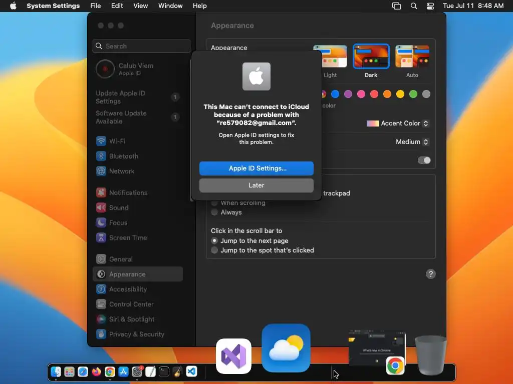513x384 pixels.
Task: Pick the yellow accent color
Action: [x=400, y=94]
